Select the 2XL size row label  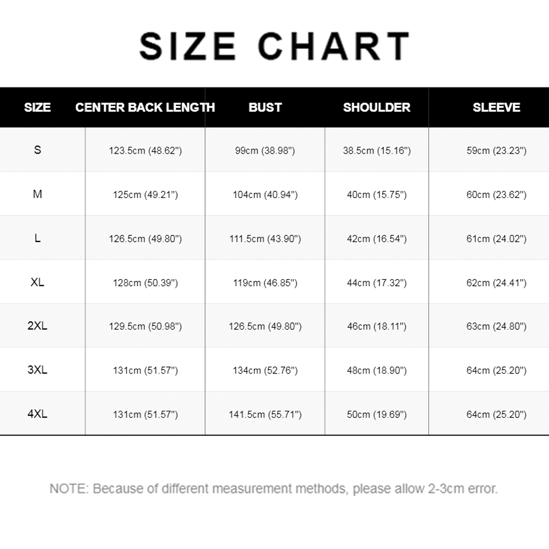click(37, 326)
